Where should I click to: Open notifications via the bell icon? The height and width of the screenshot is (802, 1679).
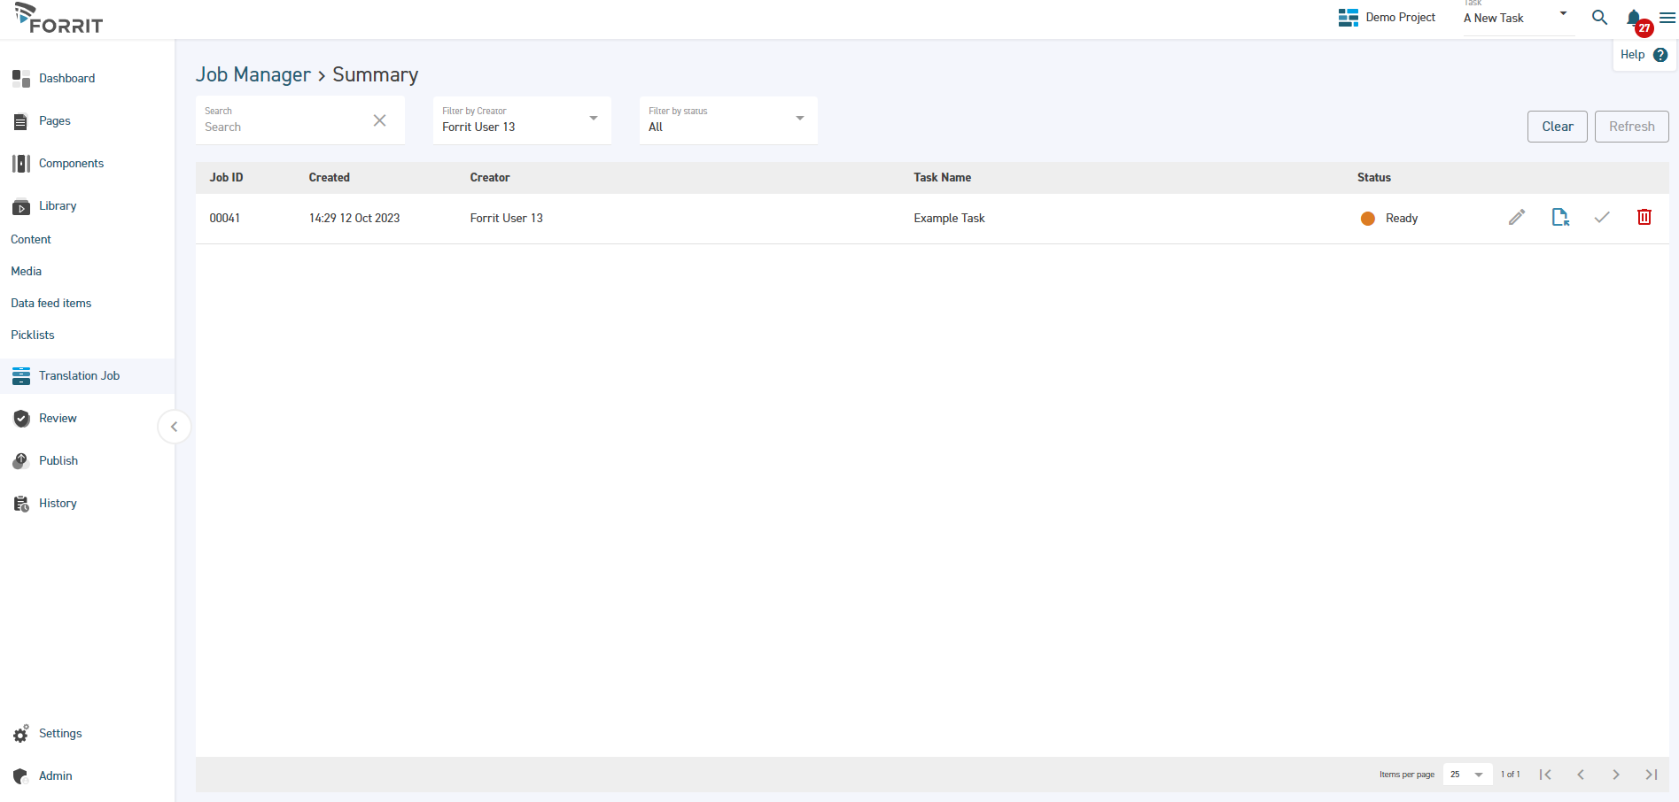(1634, 18)
